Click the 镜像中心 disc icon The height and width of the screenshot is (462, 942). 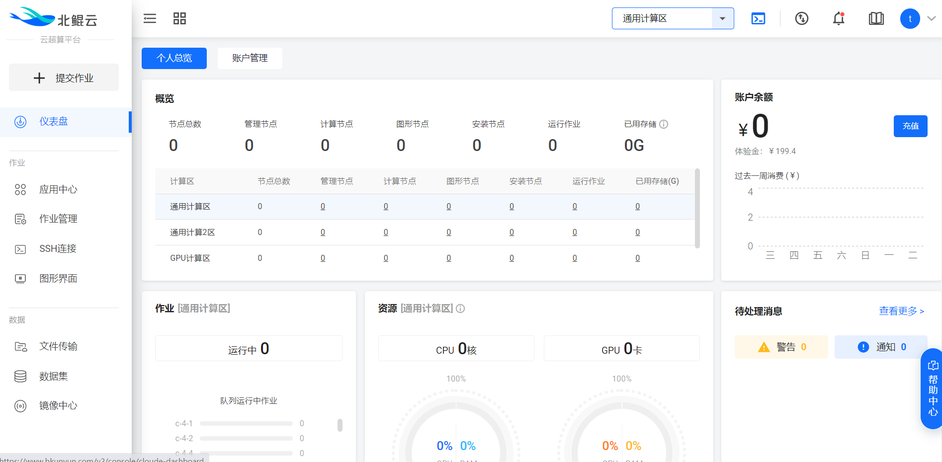[20, 406]
